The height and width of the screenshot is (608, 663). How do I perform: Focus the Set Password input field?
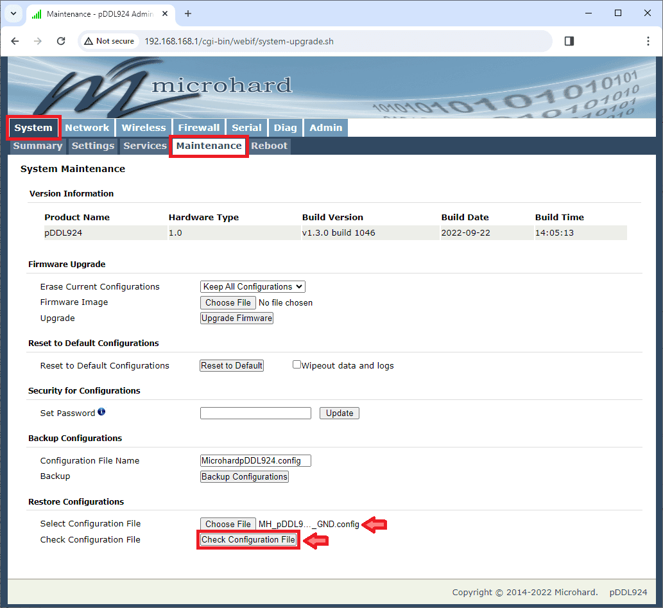pyautogui.click(x=255, y=413)
